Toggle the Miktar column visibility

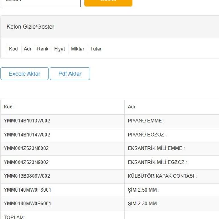coord(78,49)
